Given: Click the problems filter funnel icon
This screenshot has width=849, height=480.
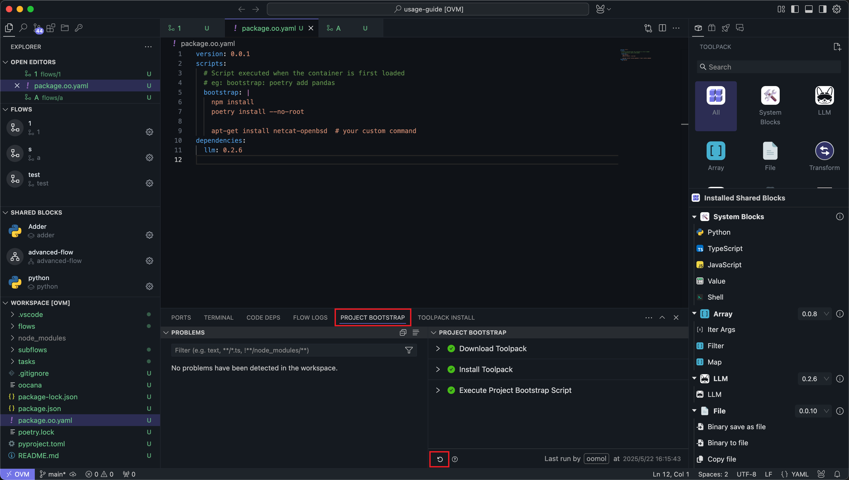Looking at the screenshot, I should [x=409, y=350].
